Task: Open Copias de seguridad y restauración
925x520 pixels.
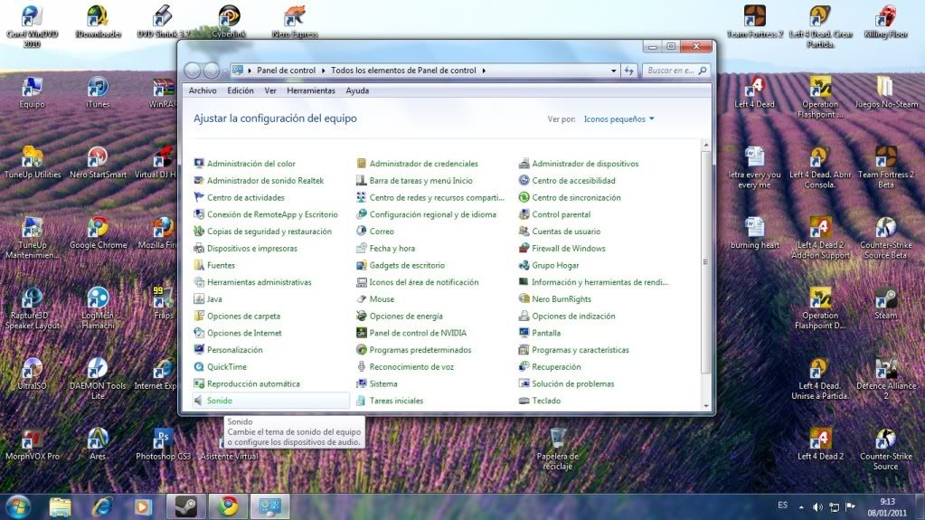Action: coord(269,232)
